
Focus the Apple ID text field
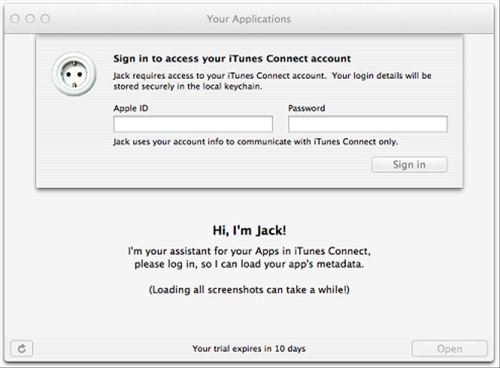coord(193,124)
